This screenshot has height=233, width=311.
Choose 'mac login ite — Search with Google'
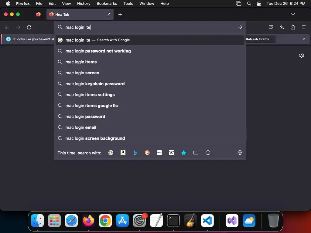point(150,40)
